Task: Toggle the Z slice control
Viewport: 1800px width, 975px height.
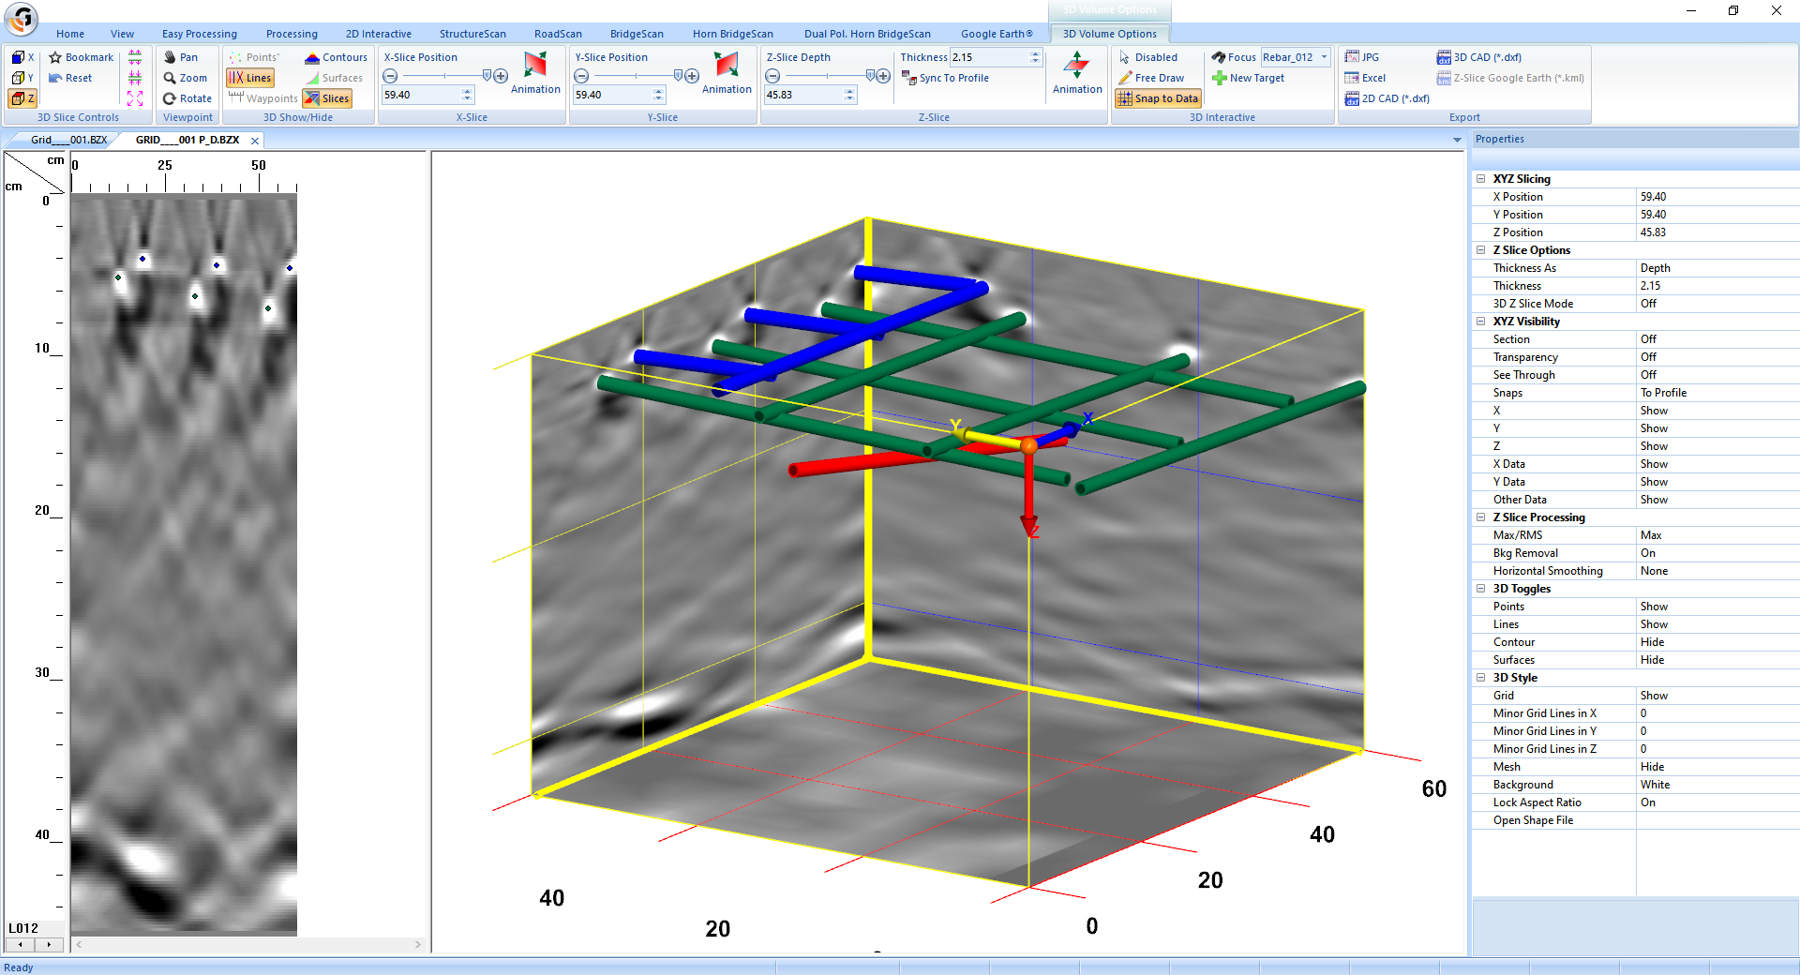Action: click(x=22, y=97)
